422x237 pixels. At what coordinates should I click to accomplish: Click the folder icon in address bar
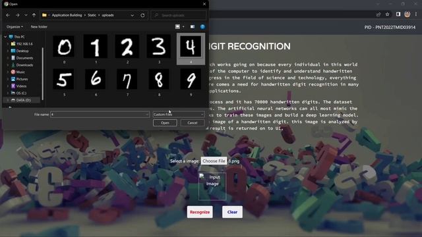[44, 15]
